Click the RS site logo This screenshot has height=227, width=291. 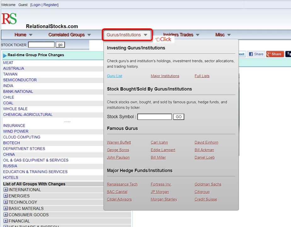[9, 19]
